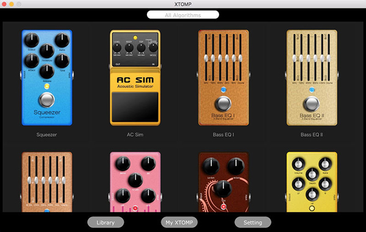366x232 pixels.
Task: Click the Squeezer Output knob
Action: (x=32, y=40)
